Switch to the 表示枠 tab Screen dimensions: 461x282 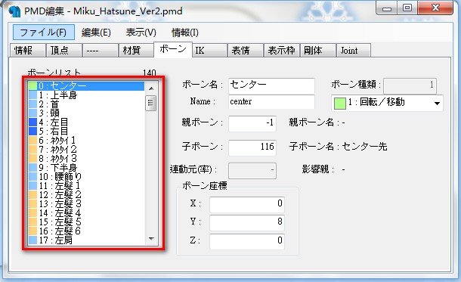pyautogui.click(x=281, y=51)
